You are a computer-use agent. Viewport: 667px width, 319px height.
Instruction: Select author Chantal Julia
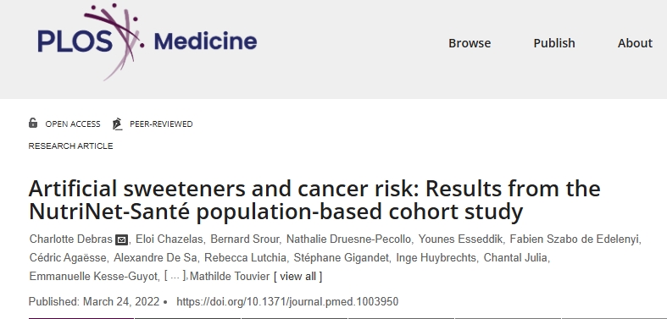click(x=515, y=258)
